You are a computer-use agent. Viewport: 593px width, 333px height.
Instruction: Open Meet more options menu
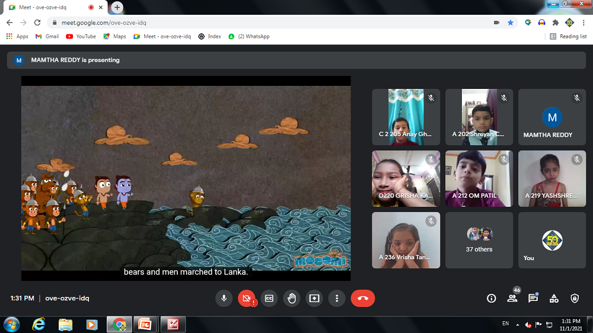tap(337, 299)
